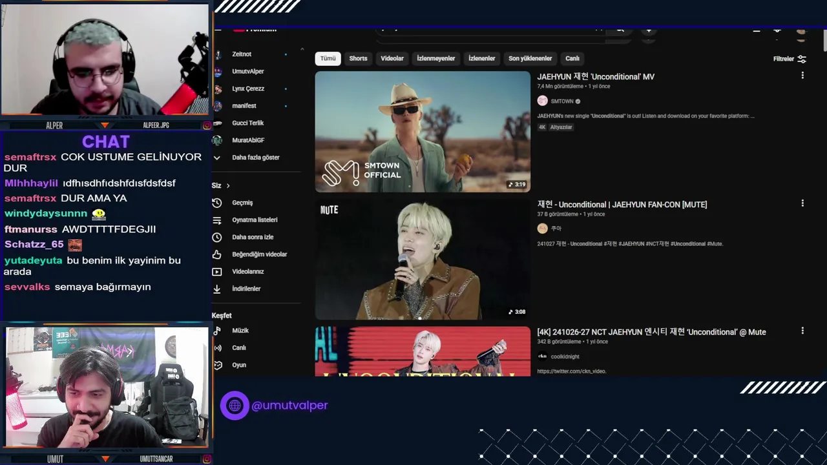Image resolution: width=827 pixels, height=465 pixels.
Task: Click the Beğendiğim videolar thumbs-up icon
Action: pyautogui.click(x=217, y=254)
